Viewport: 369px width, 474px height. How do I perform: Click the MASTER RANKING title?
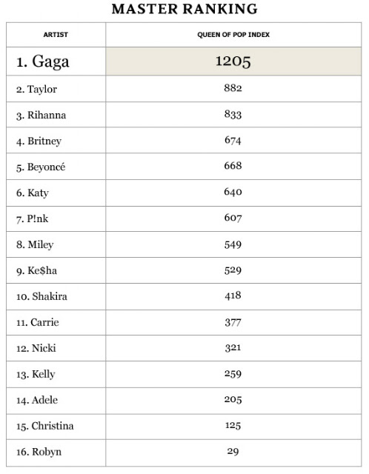click(x=184, y=9)
